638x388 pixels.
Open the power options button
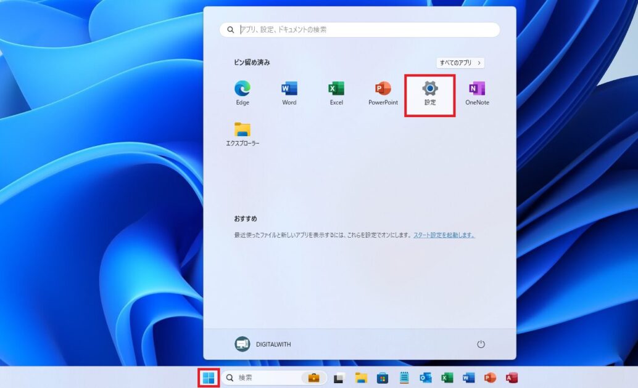(481, 344)
